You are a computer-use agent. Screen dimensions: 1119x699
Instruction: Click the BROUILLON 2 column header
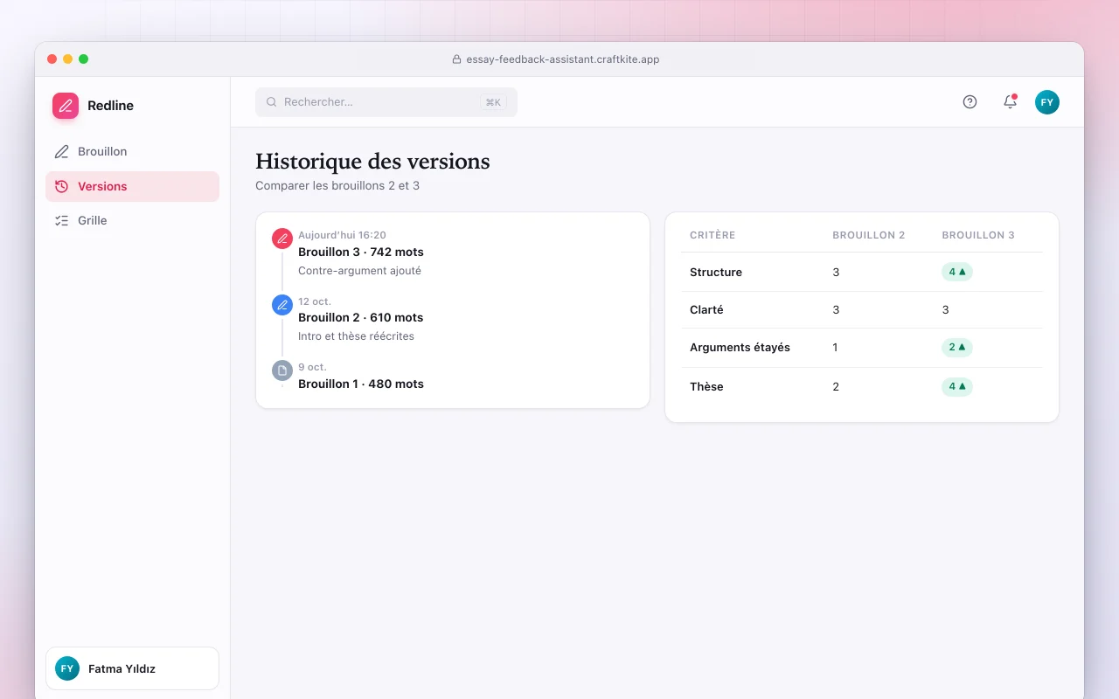869,235
